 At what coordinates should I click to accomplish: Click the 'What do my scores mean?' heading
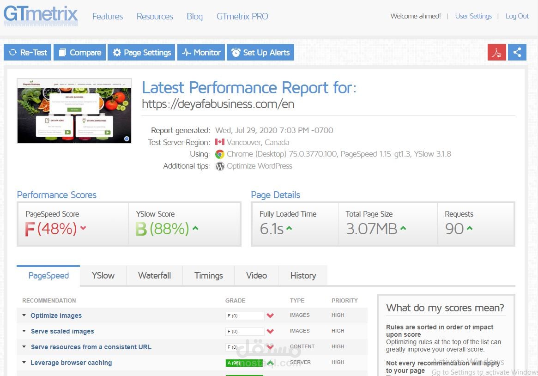pos(445,308)
